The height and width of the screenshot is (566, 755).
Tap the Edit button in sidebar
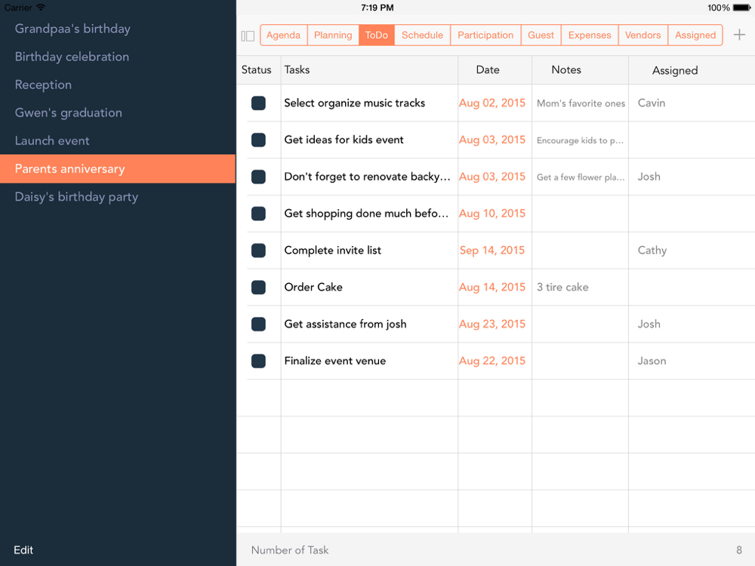23,550
